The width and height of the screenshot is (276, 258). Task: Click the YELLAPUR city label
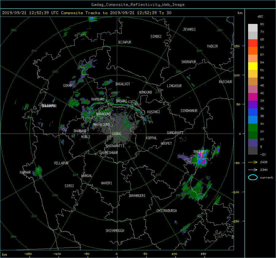pos(61,163)
